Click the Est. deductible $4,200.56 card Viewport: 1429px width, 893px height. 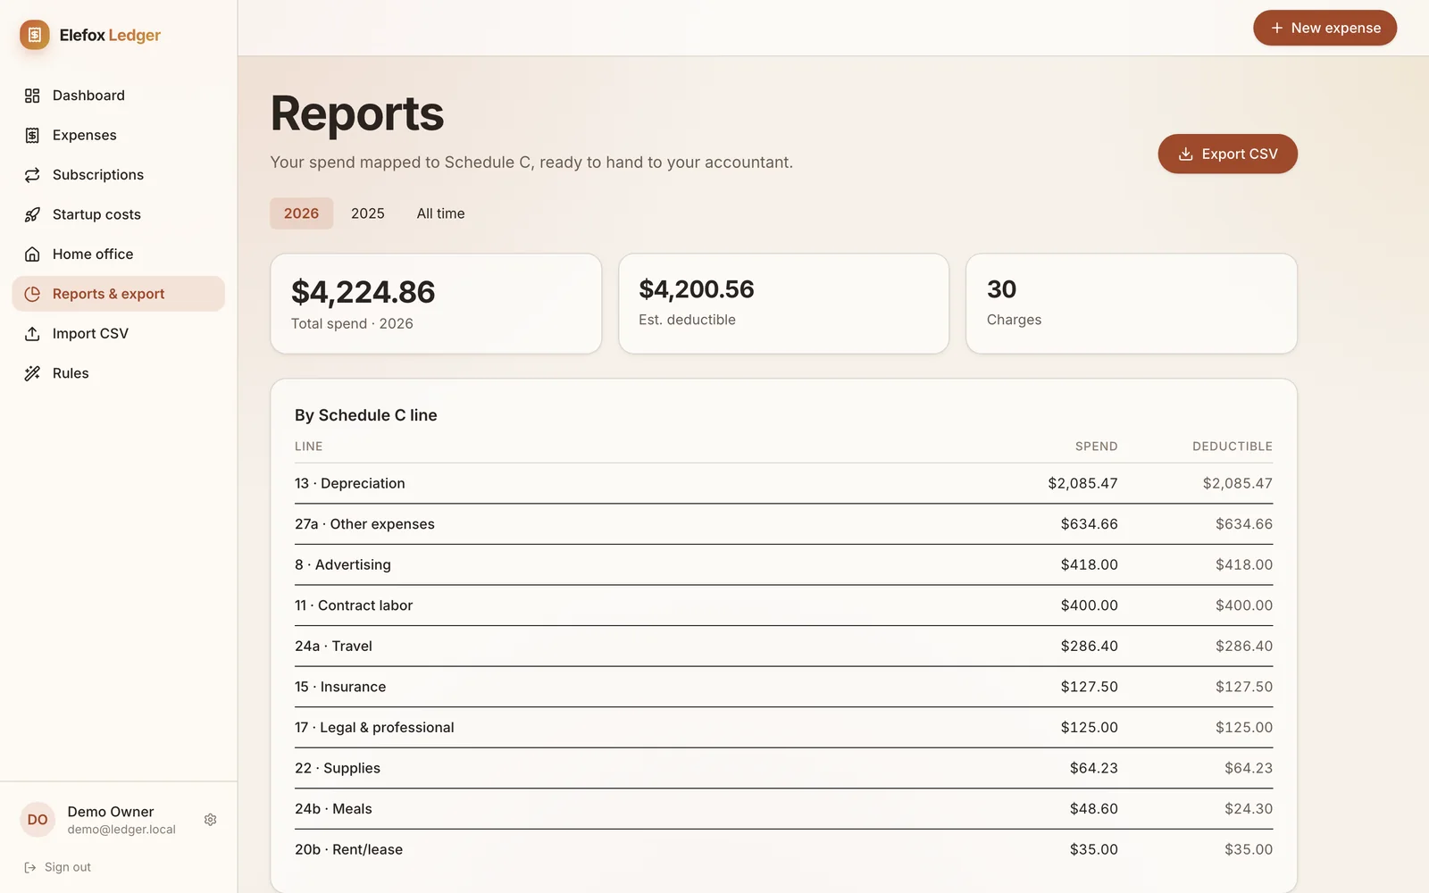click(x=783, y=304)
